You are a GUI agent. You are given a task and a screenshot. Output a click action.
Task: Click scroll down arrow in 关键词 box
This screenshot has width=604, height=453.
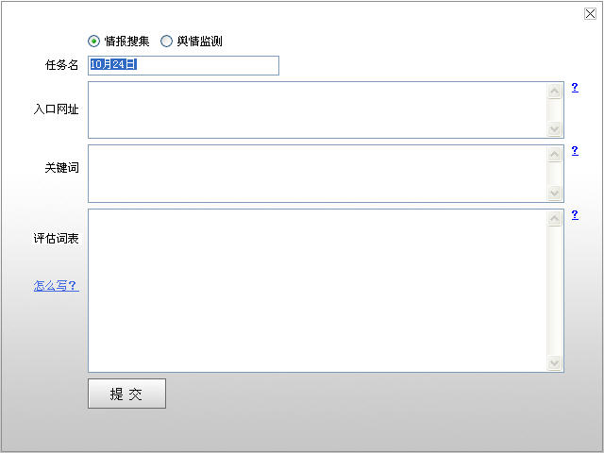click(554, 193)
